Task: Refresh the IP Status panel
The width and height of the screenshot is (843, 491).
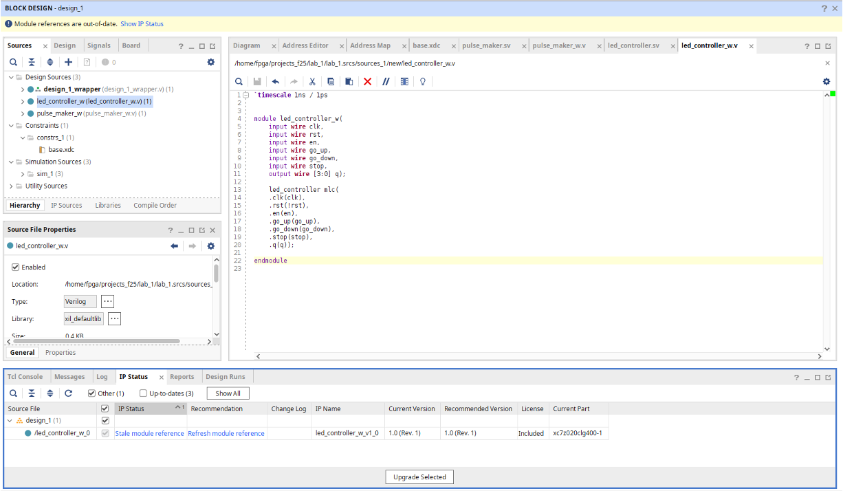Action: pos(68,393)
